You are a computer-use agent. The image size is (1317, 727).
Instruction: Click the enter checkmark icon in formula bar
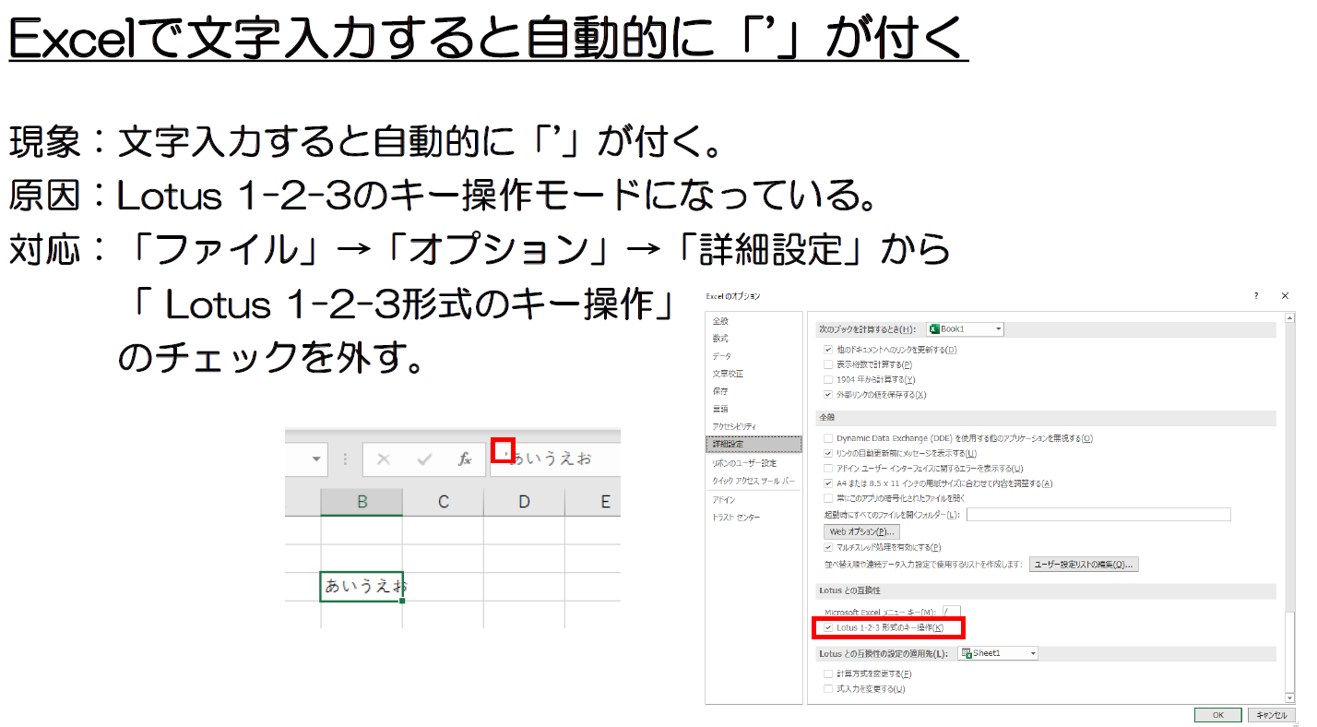[x=424, y=459]
